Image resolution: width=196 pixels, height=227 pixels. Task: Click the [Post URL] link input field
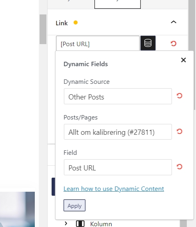pyautogui.click(x=98, y=43)
